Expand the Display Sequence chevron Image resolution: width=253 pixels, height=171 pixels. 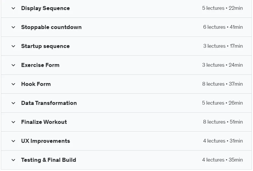(x=13, y=8)
